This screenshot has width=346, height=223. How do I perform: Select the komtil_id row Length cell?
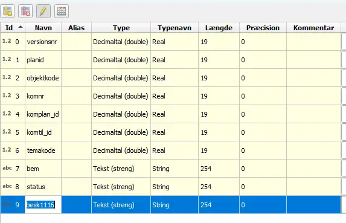[x=219, y=132]
